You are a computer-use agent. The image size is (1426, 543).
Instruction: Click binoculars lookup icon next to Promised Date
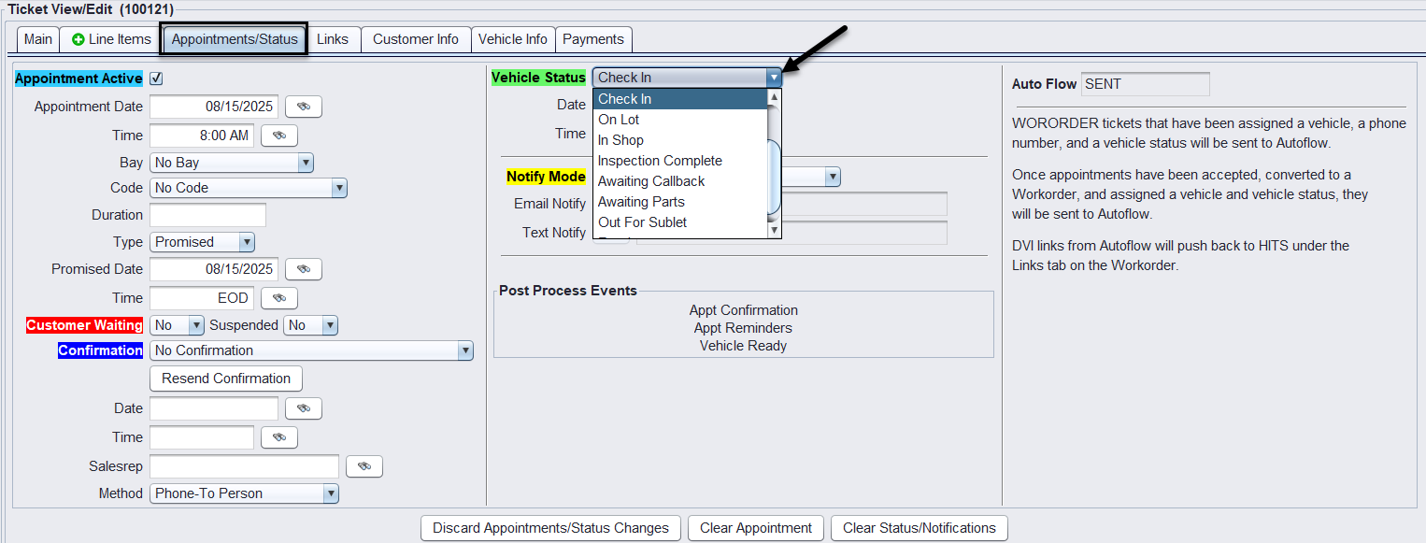pos(303,269)
